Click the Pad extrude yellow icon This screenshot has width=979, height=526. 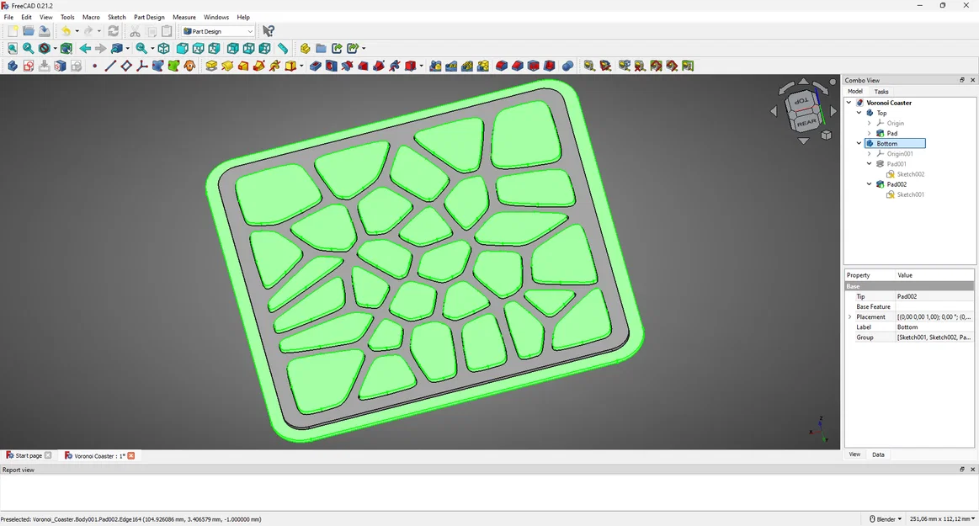(x=211, y=66)
